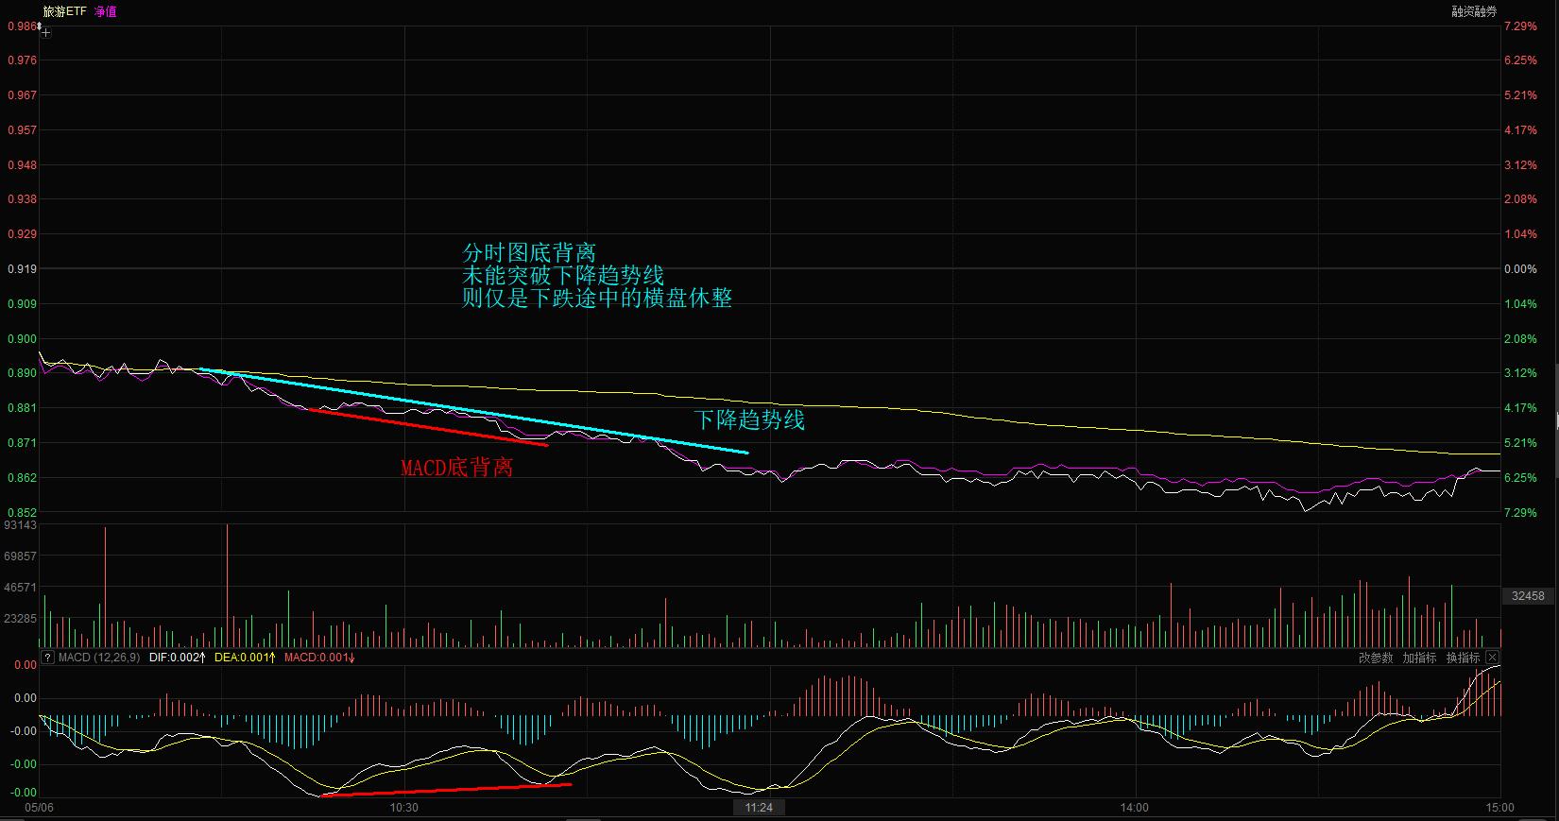This screenshot has width=1559, height=821.
Task: Click 加指标 to add an indicator
Action: (x=1419, y=658)
